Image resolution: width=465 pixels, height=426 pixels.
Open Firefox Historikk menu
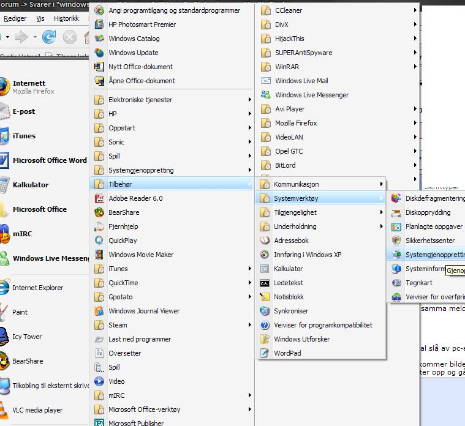pyautogui.click(x=66, y=18)
